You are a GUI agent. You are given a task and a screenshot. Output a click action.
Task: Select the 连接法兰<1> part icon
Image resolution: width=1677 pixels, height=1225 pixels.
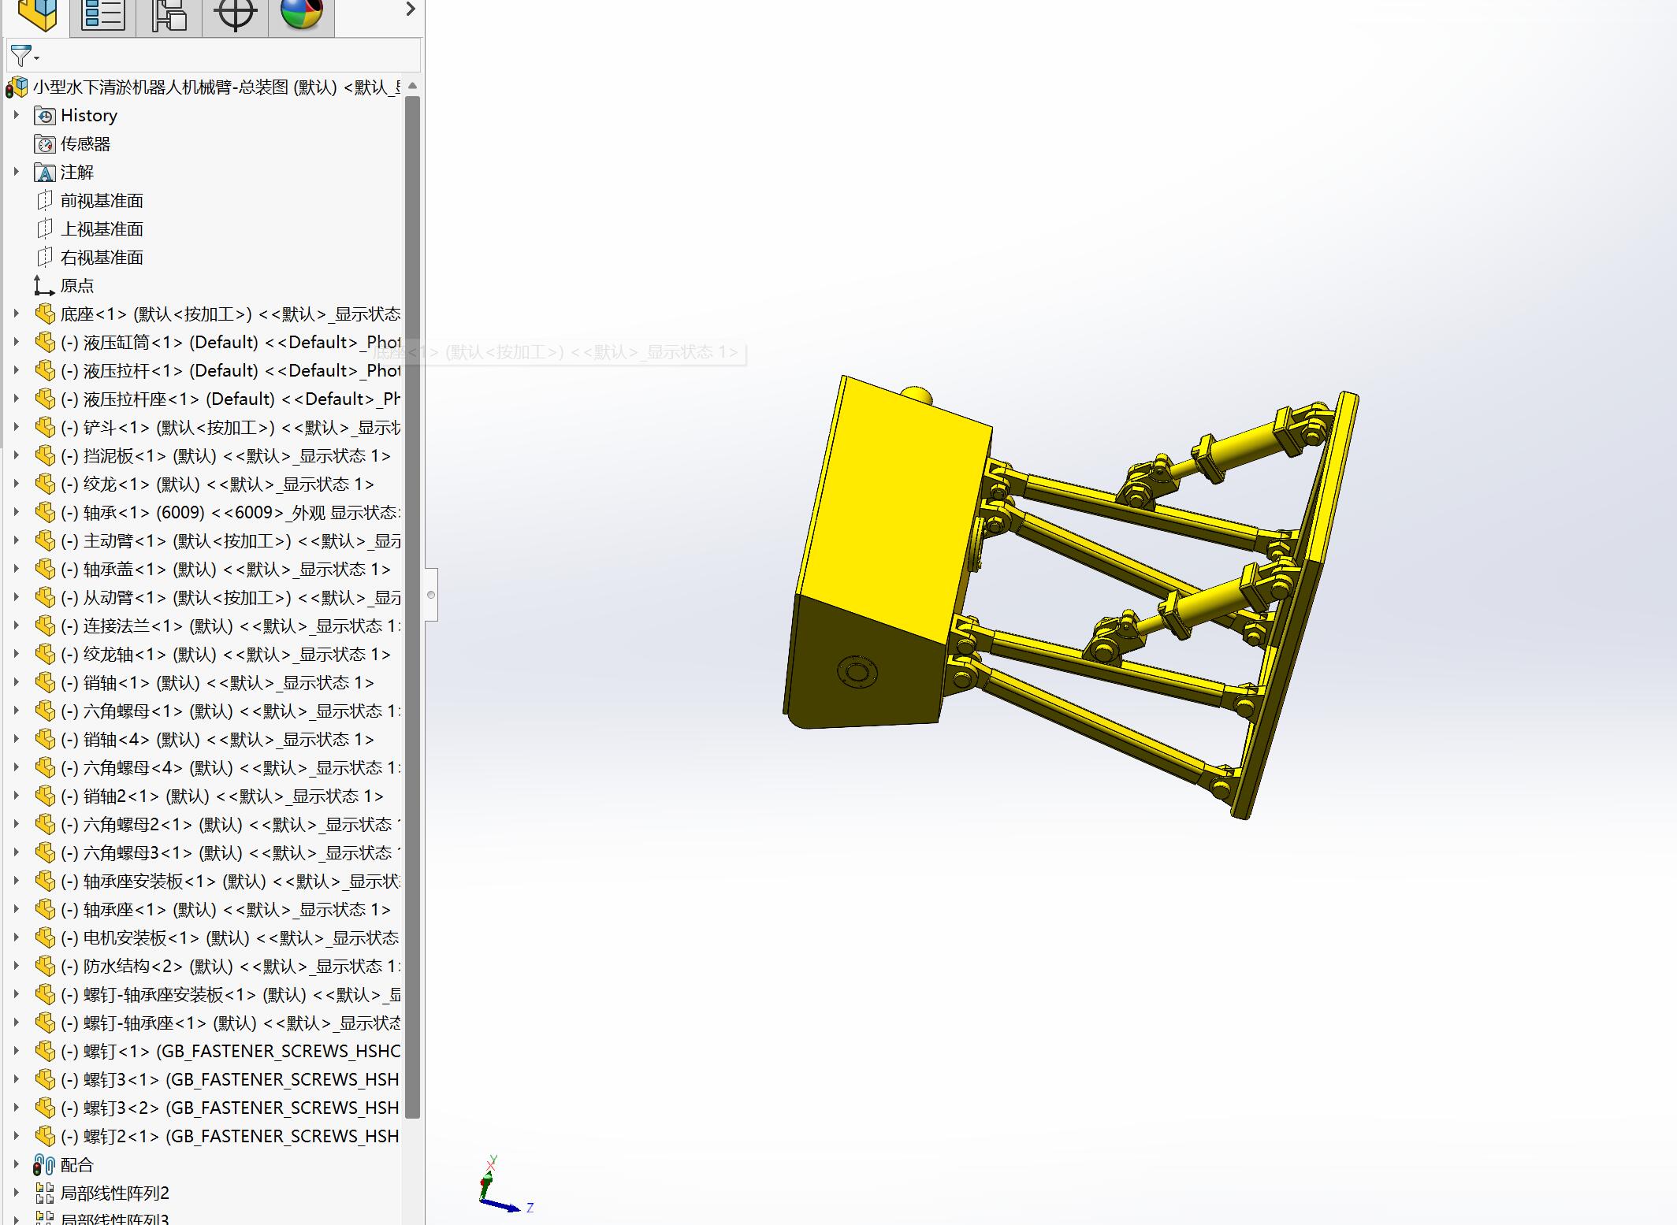tap(45, 626)
